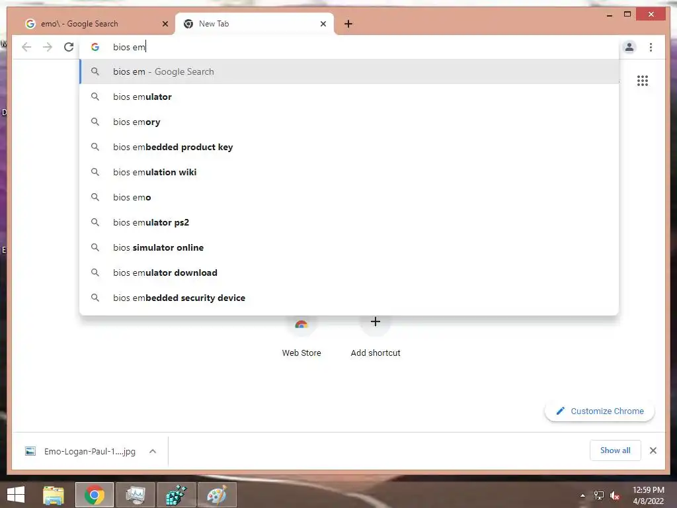Click the address bar containing 'bios em'
677x508 pixels.
coord(349,47)
